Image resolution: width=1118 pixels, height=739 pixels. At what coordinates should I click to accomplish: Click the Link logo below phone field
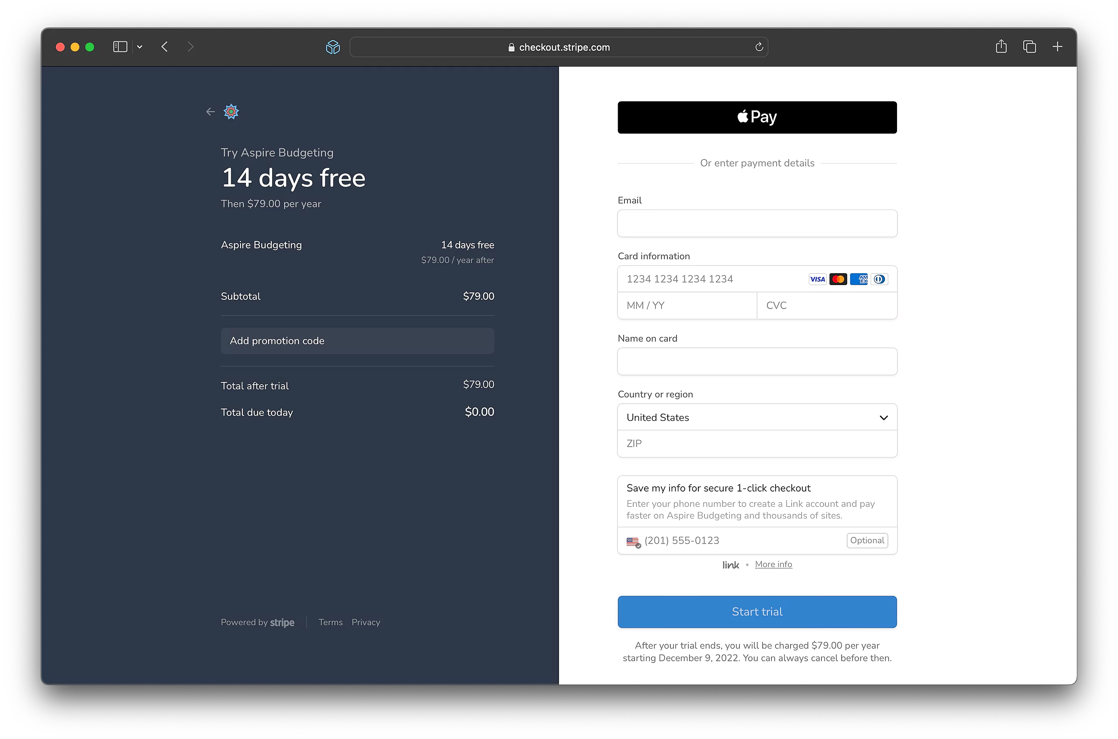730,565
